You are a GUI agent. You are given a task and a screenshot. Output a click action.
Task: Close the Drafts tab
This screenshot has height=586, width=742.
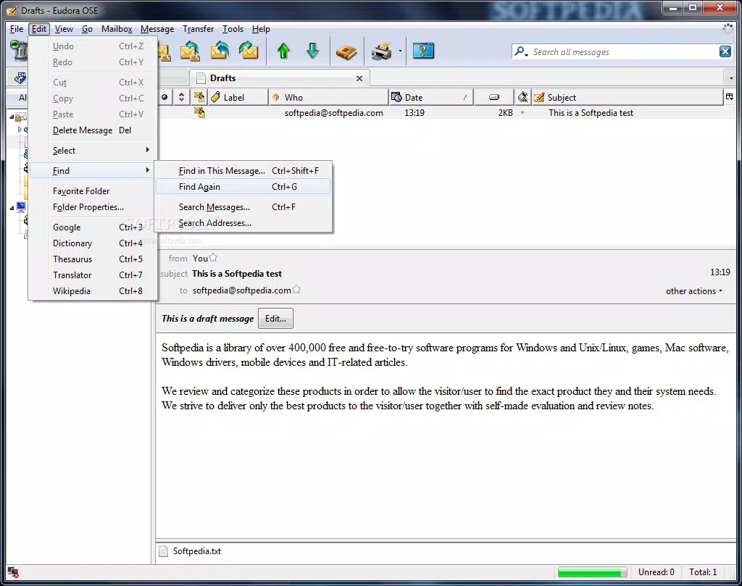tap(359, 78)
